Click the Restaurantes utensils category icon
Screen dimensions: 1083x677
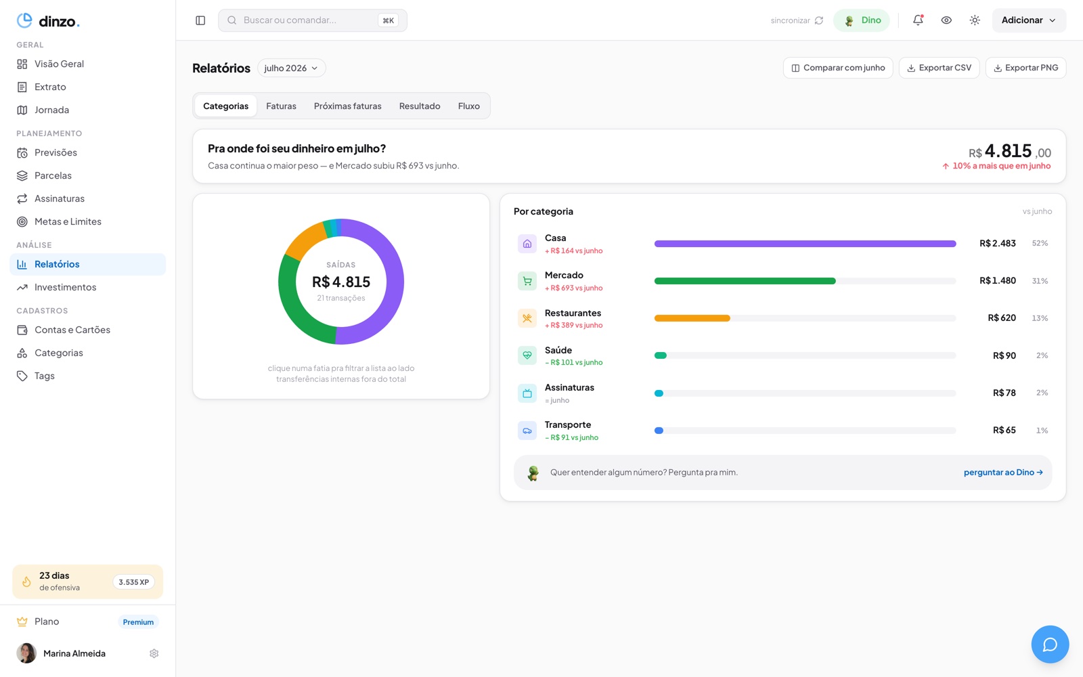527,318
